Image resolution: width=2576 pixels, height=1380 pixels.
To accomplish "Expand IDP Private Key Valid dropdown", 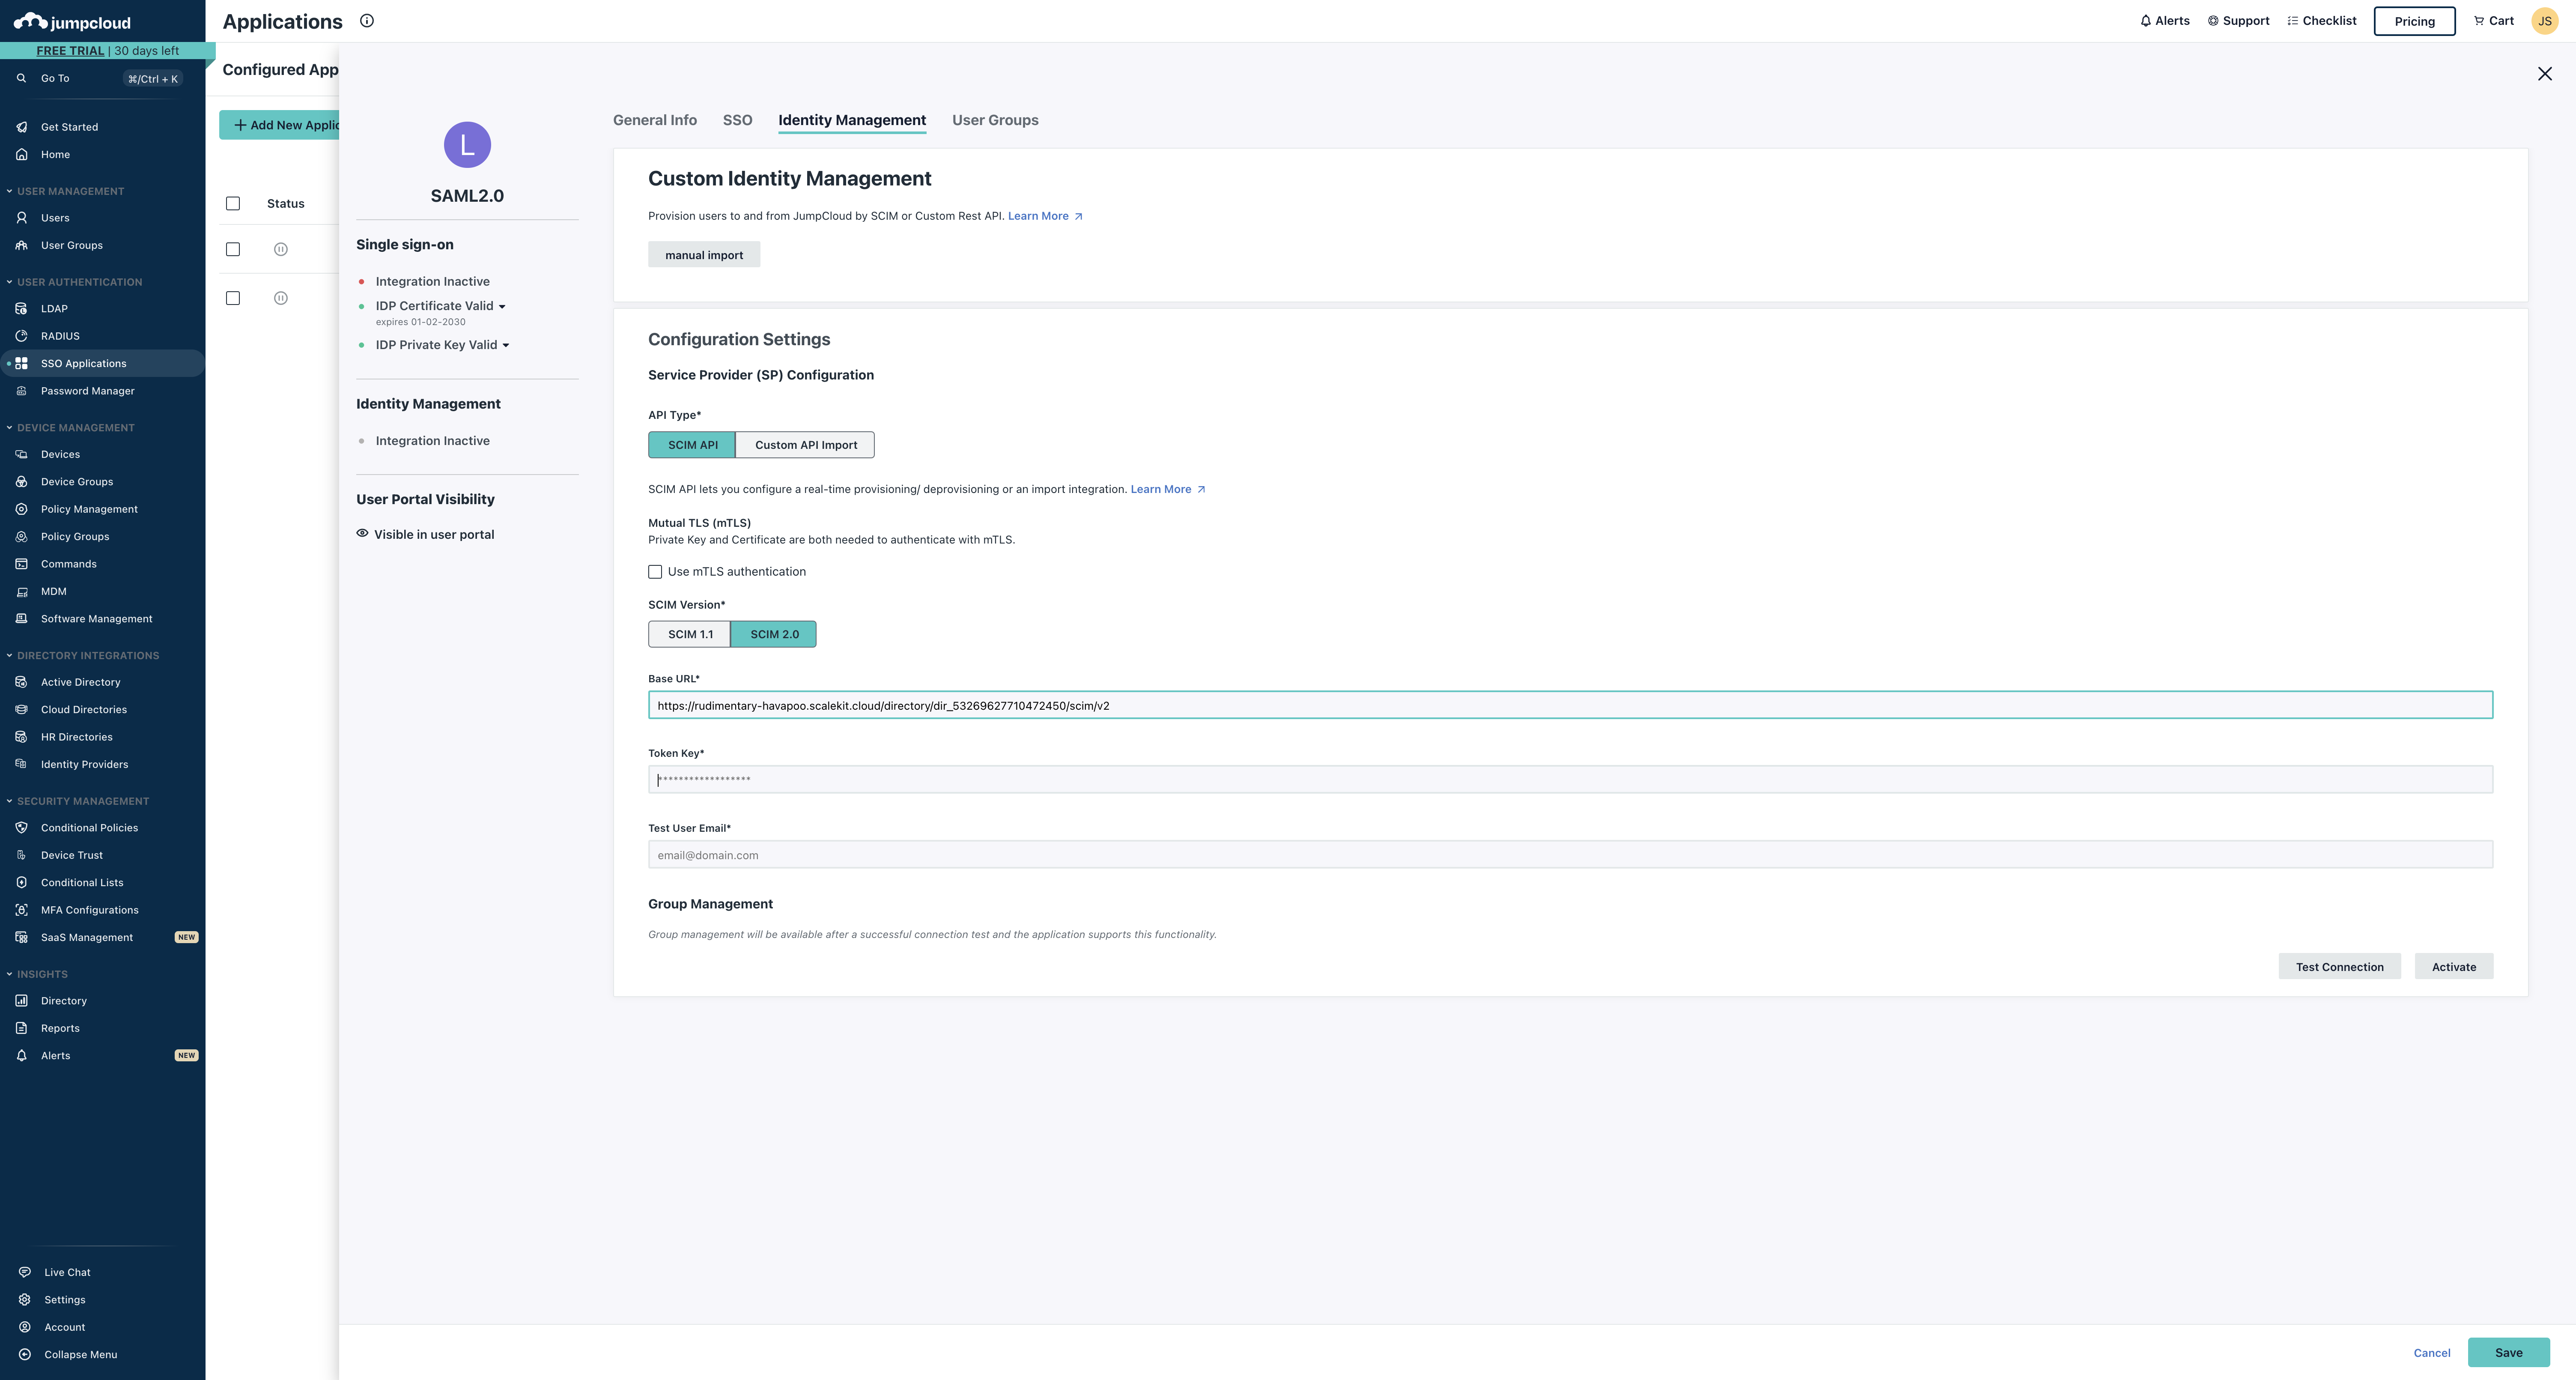I will click(506, 346).
